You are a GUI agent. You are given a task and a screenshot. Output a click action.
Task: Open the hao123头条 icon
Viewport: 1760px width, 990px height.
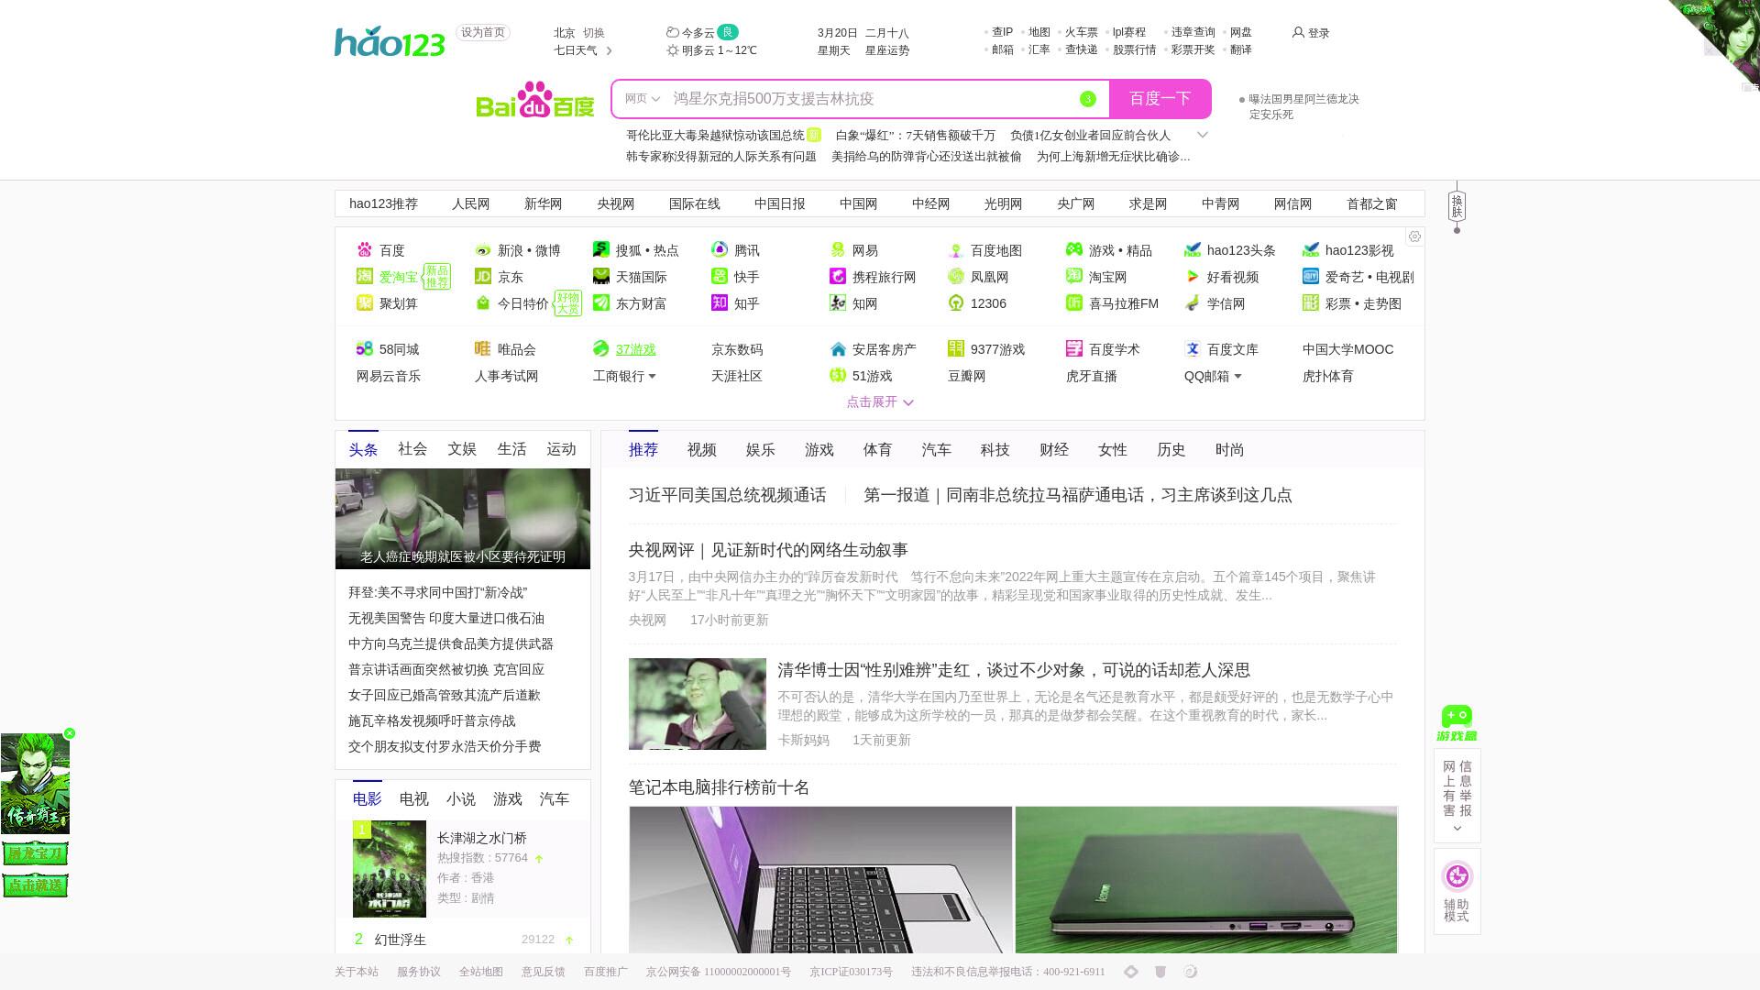[x=1193, y=250]
